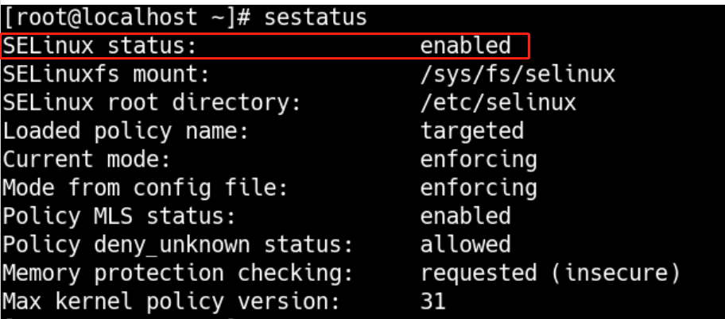The height and width of the screenshot is (319, 725).
Task: Click the highlighted enabled status value
Action: pos(465,46)
